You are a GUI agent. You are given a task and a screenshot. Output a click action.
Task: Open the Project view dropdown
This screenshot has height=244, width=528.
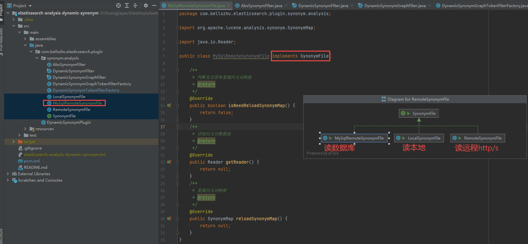point(19,5)
